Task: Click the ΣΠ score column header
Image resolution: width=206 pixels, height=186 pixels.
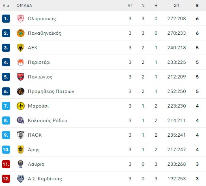Action: click(176, 6)
